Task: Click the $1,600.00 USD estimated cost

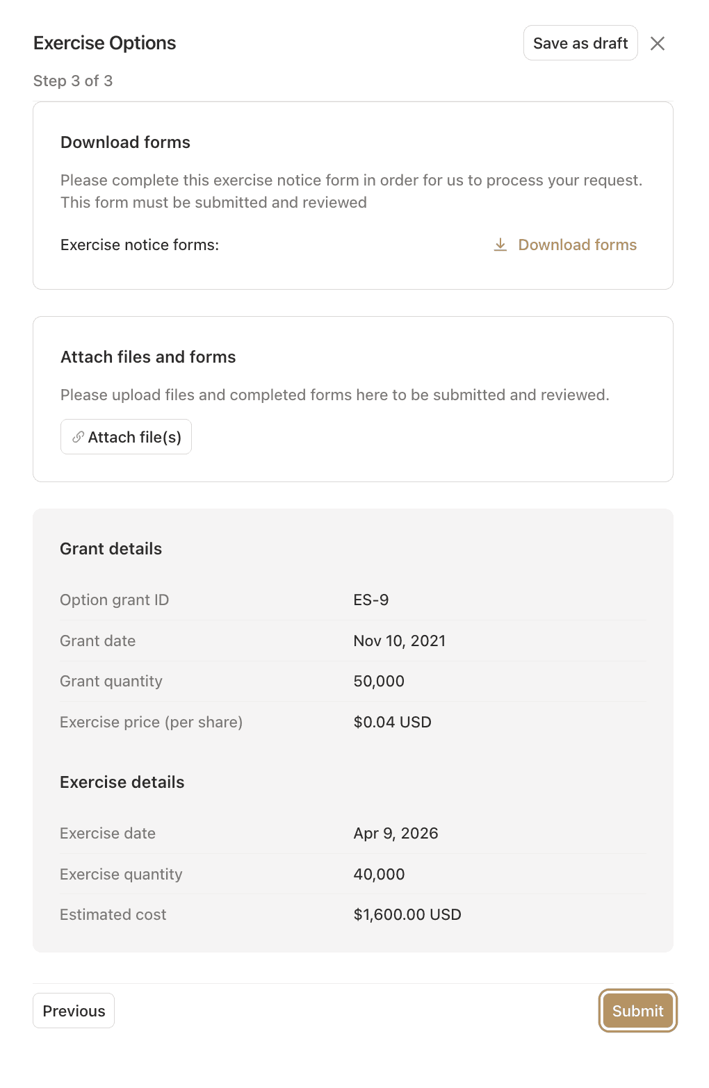Action: point(407,914)
